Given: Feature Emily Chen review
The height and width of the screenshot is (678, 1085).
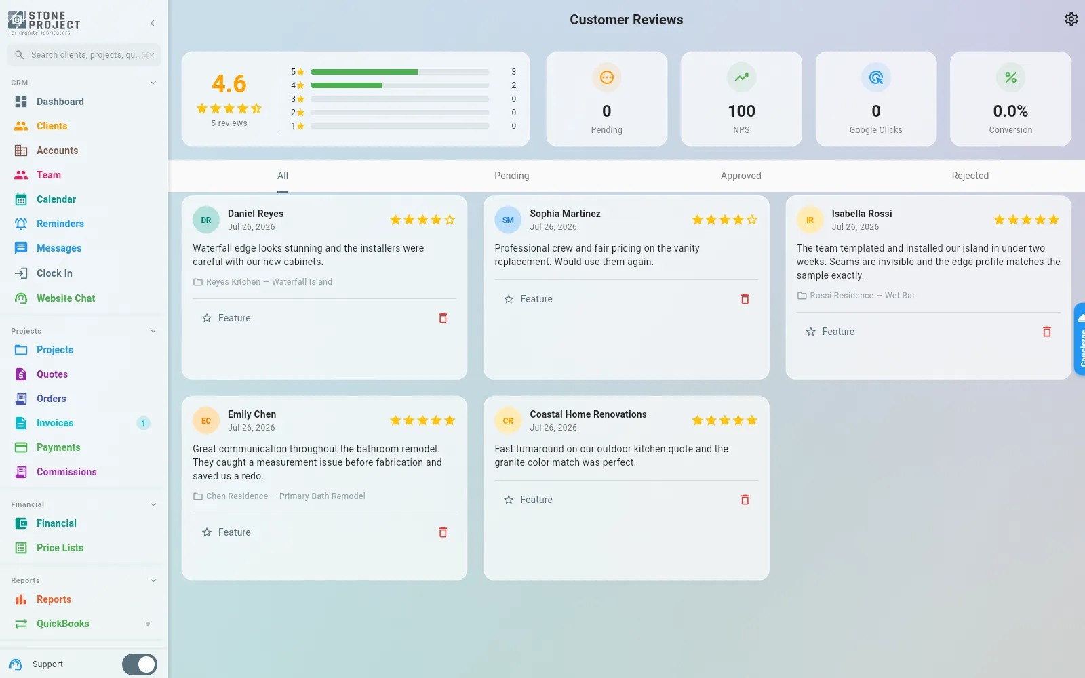Looking at the screenshot, I should coord(226,532).
